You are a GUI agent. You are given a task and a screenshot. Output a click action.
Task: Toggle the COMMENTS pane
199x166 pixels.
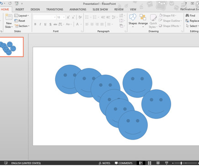pos(124,163)
